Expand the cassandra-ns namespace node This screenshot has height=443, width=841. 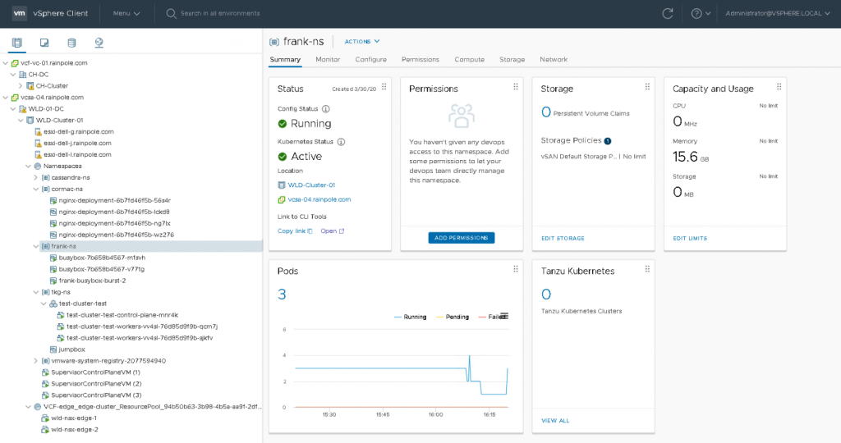click(x=36, y=177)
